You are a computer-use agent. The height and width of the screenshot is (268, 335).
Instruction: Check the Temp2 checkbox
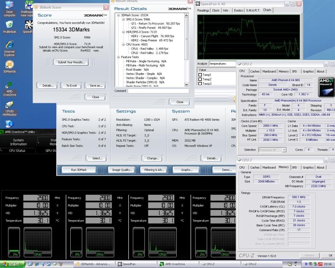pyautogui.click(x=200, y=79)
